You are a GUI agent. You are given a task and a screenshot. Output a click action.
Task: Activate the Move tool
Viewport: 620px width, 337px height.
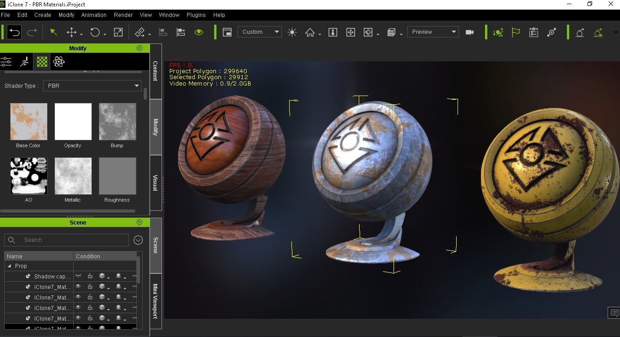point(71,32)
